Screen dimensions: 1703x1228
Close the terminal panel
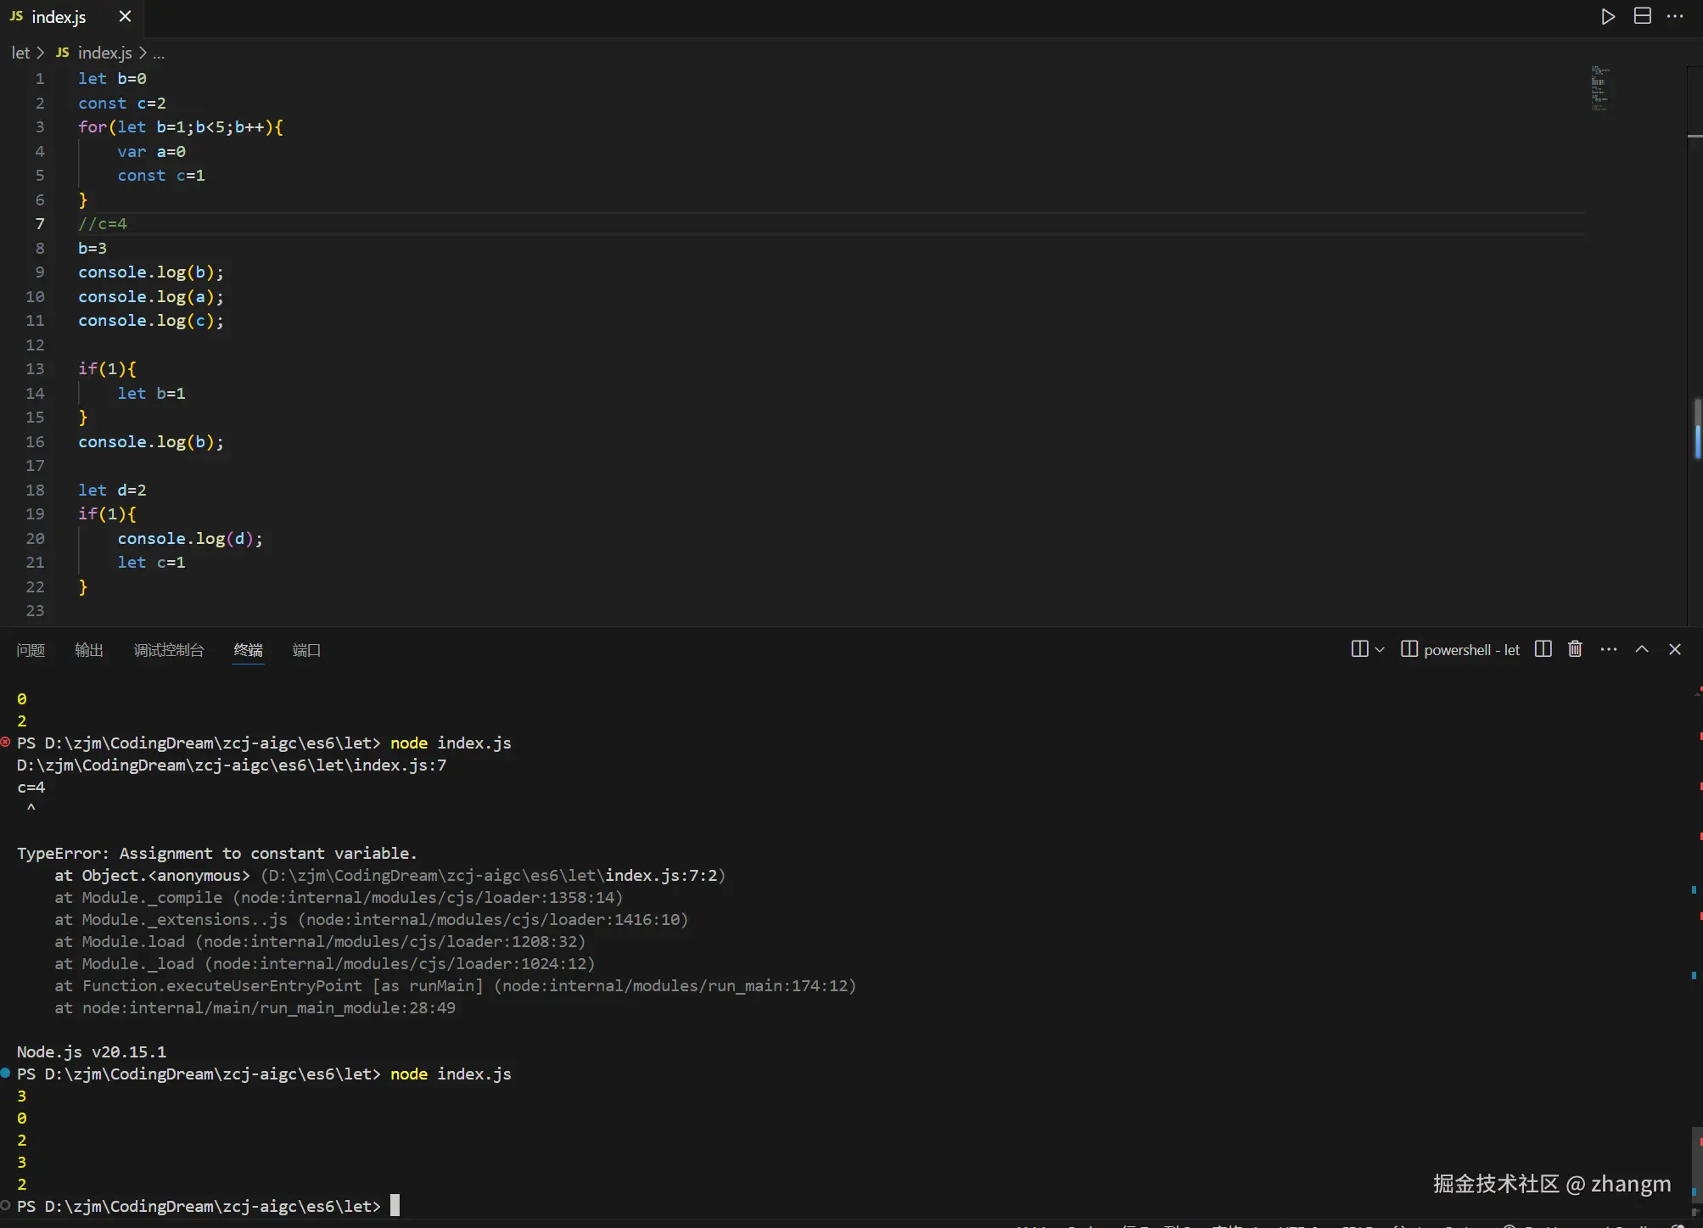coord(1674,649)
